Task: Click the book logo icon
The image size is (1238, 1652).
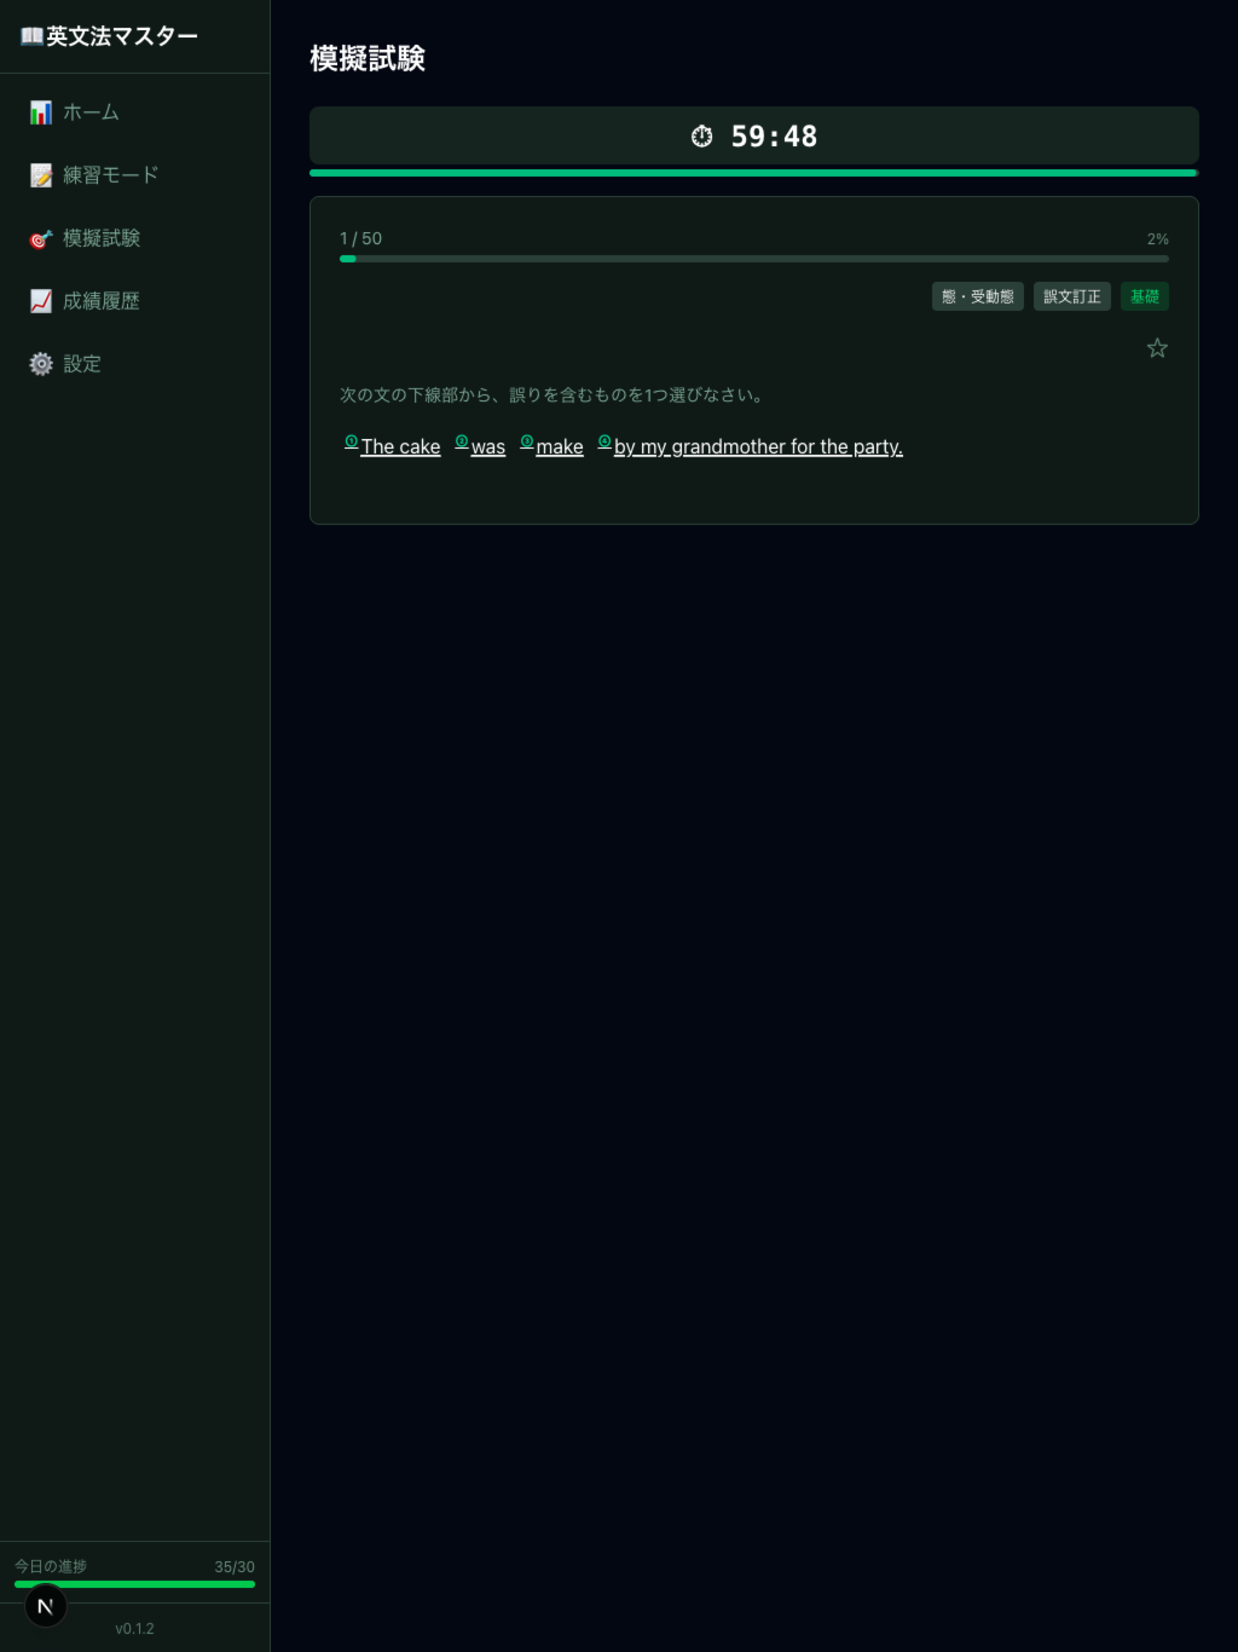Action: click(x=31, y=36)
